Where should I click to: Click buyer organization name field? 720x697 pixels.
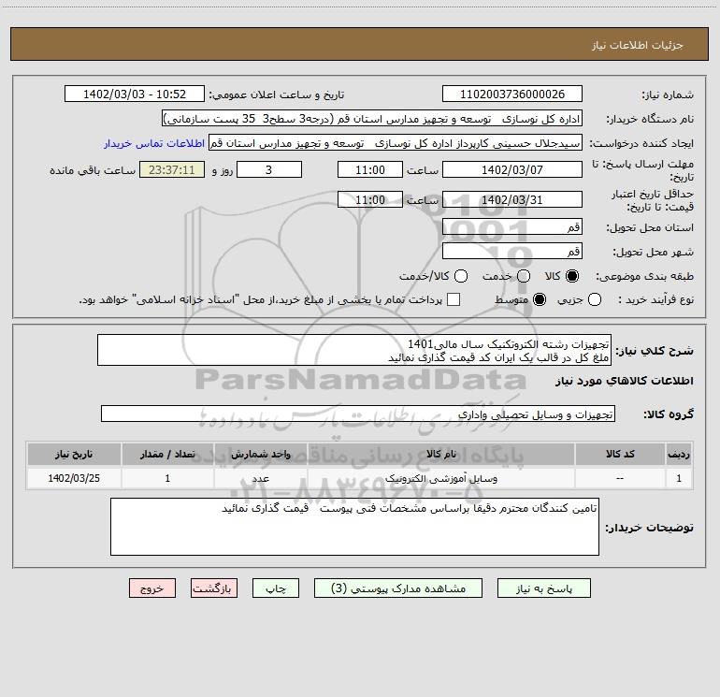point(372,118)
